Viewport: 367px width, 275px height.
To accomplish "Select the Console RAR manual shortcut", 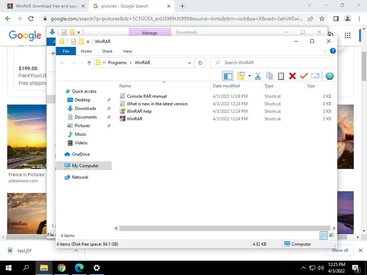I will (147, 96).
